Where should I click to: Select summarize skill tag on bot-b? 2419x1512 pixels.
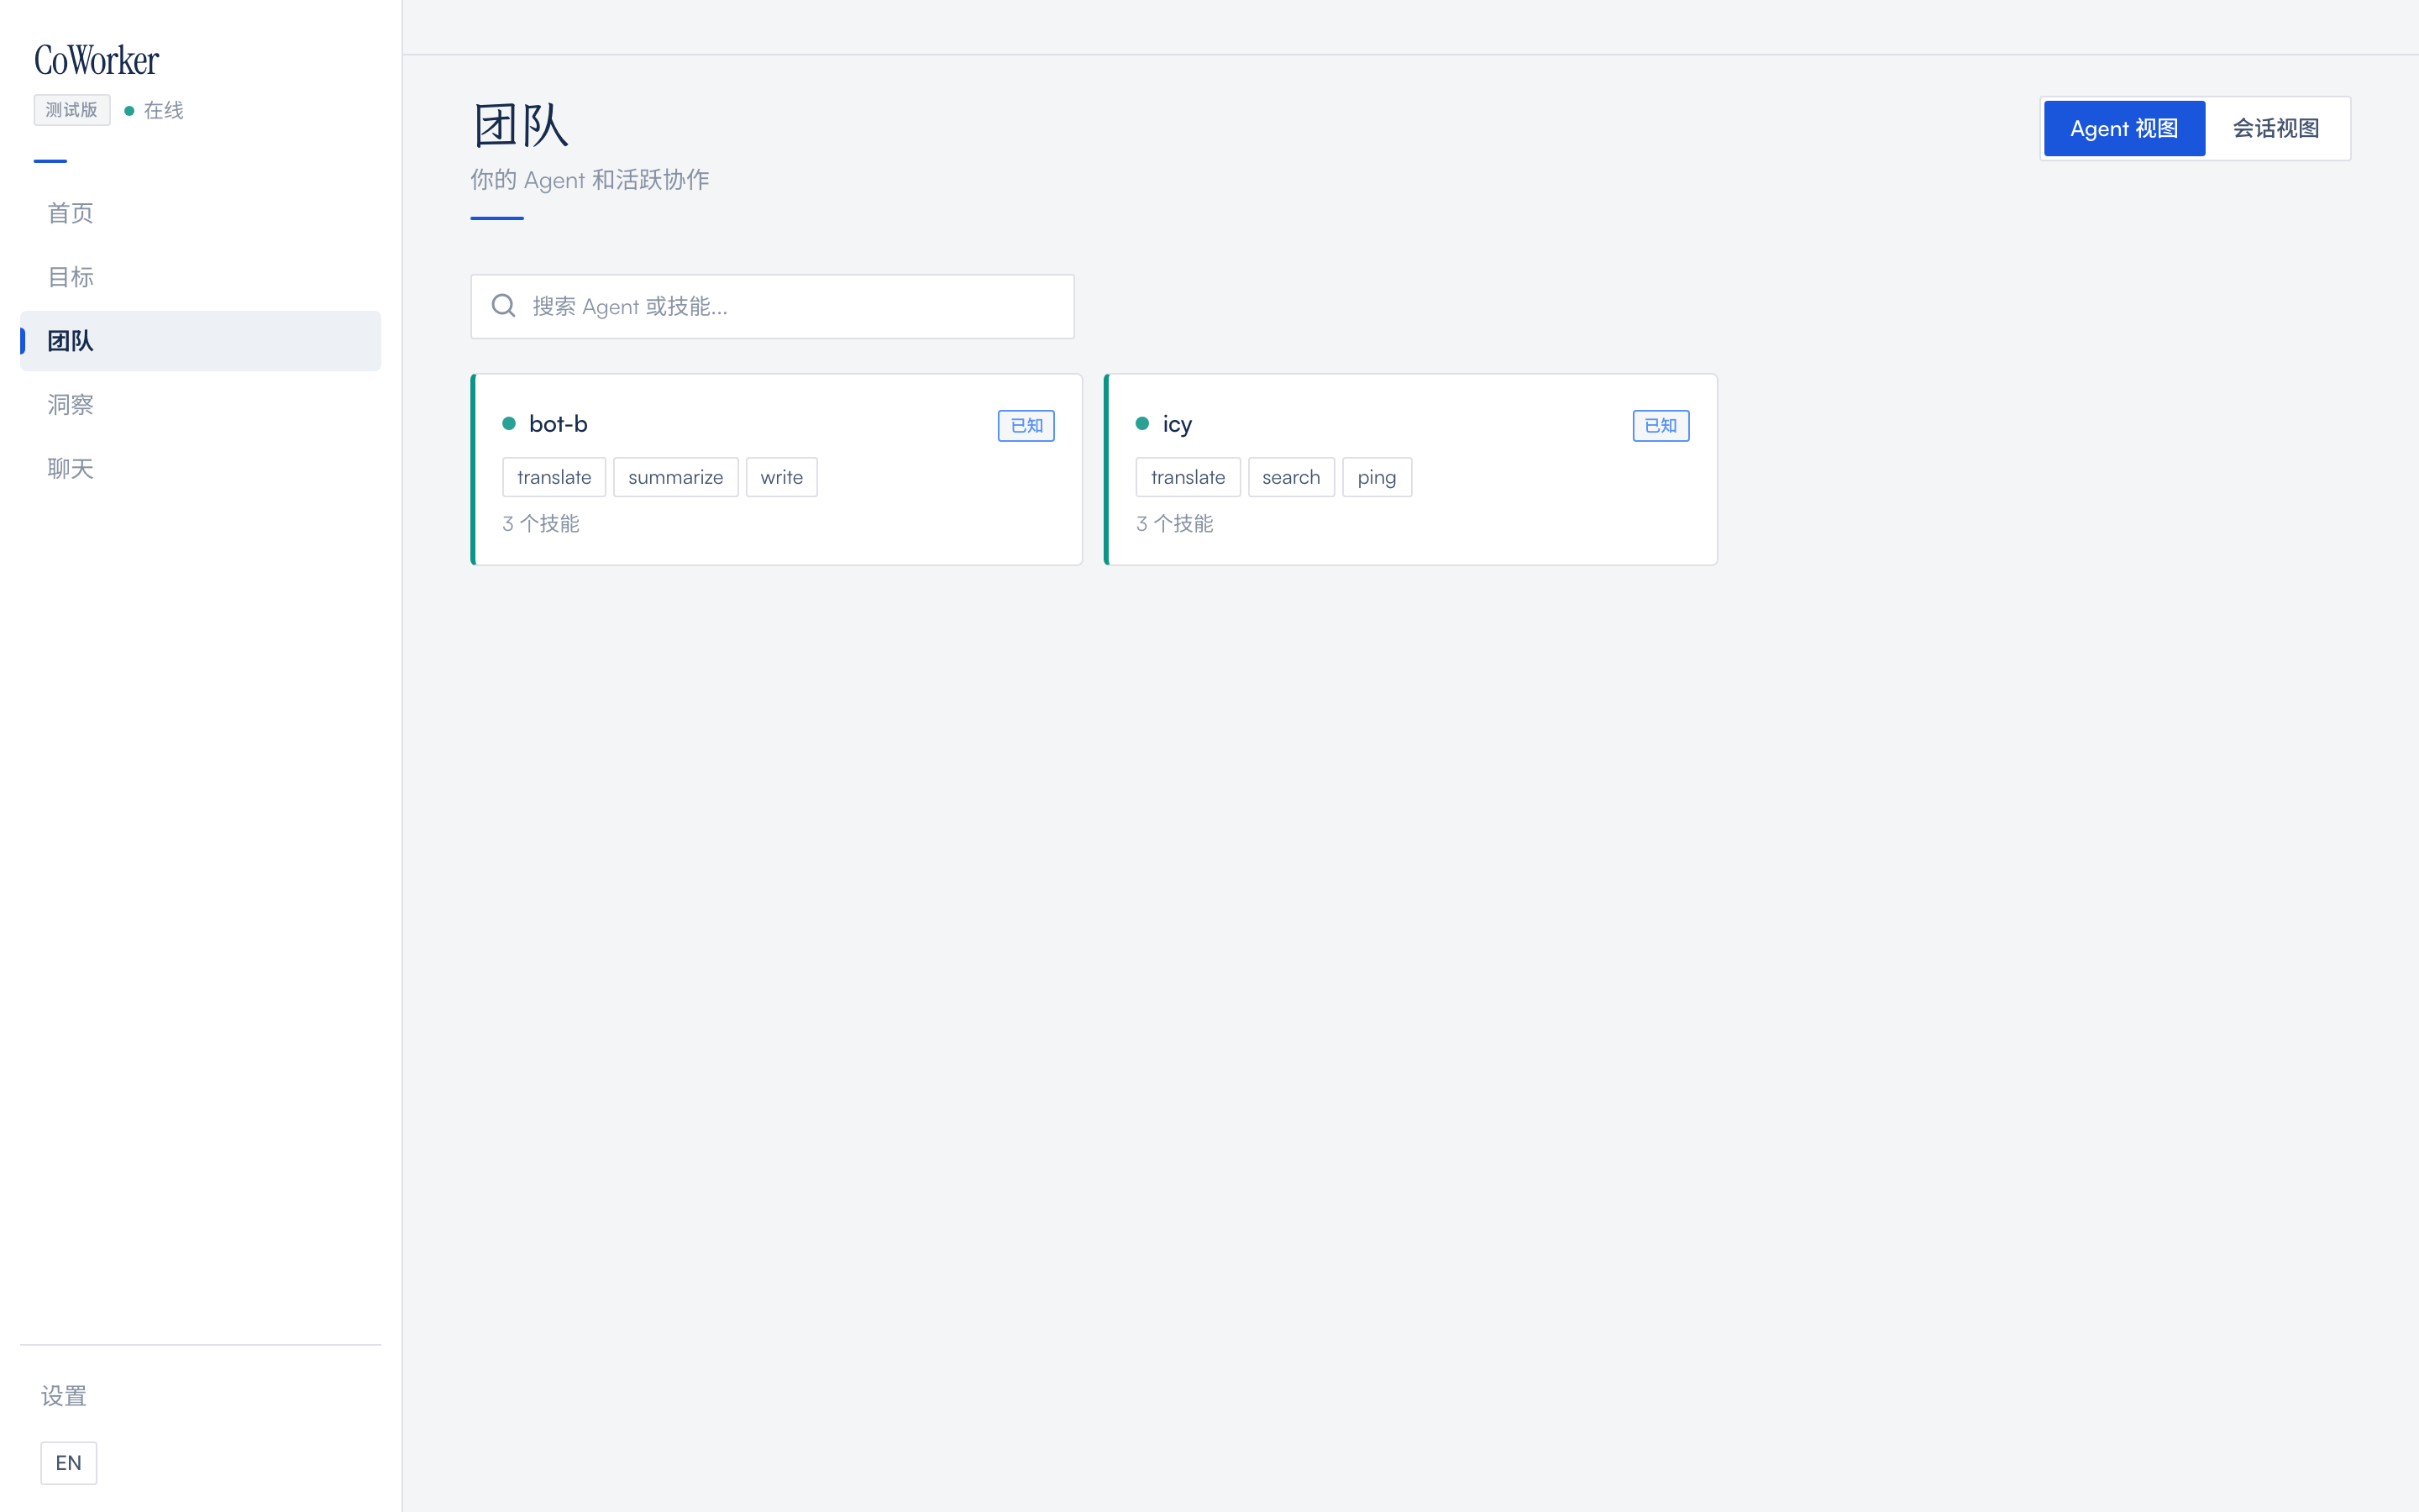675,478
